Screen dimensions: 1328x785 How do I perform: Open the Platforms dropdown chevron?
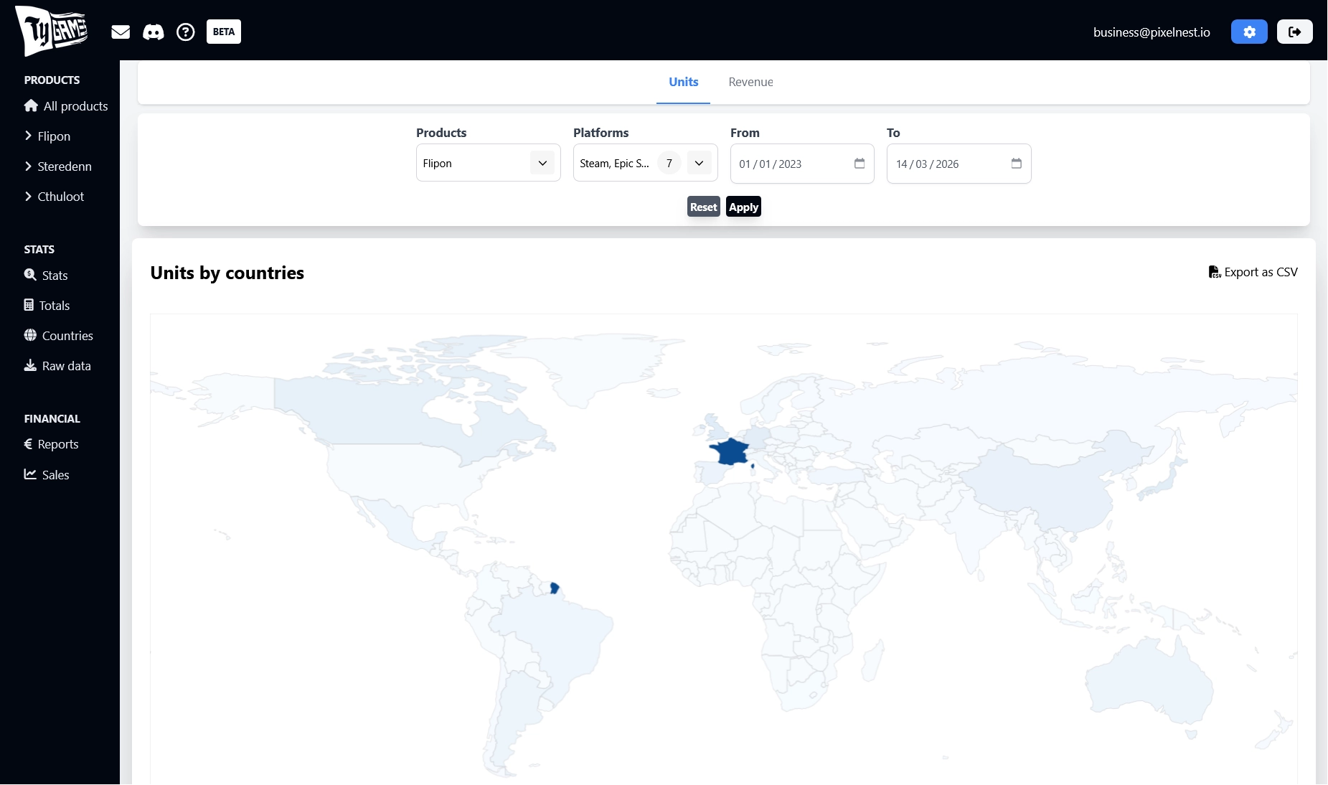(699, 163)
